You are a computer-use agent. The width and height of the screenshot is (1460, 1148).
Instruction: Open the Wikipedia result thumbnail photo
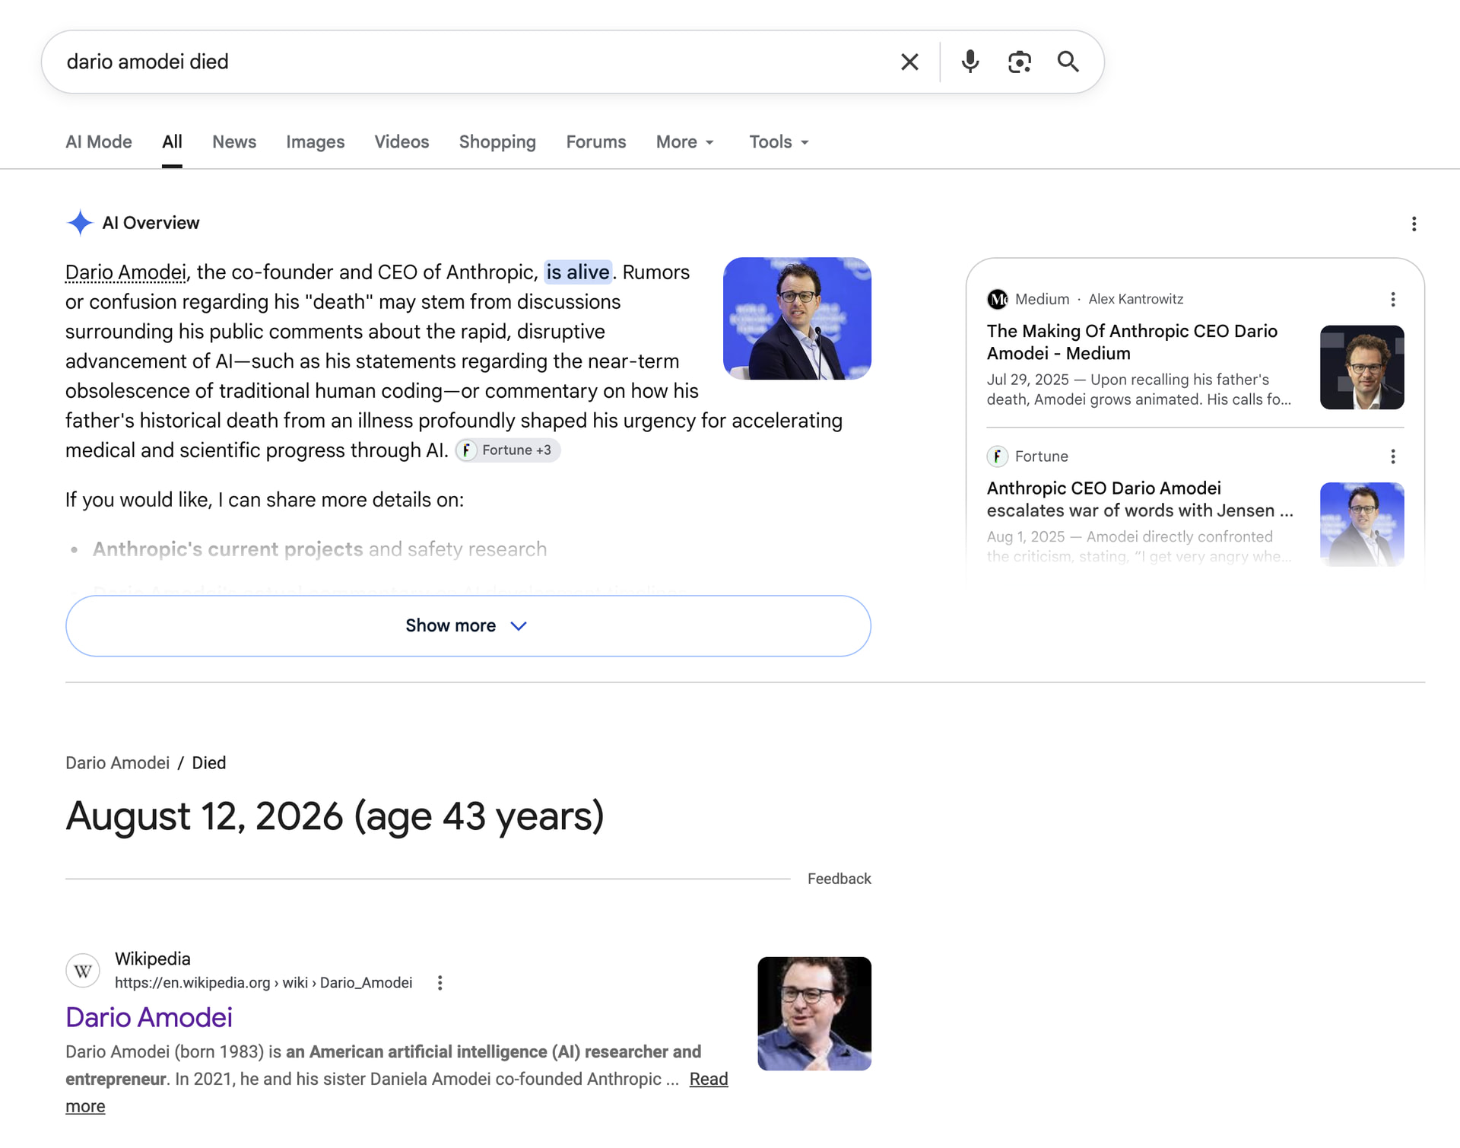click(814, 1014)
